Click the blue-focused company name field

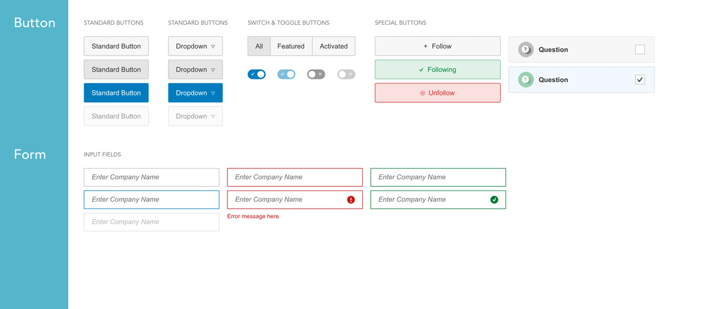pos(151,200)
